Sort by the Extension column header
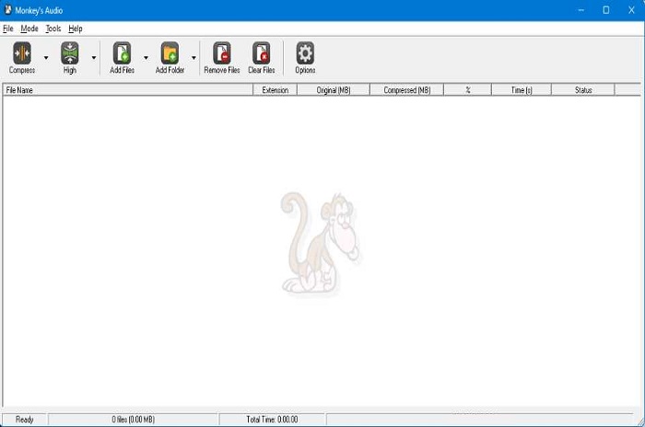645x427 pixels. pos(275,90)
